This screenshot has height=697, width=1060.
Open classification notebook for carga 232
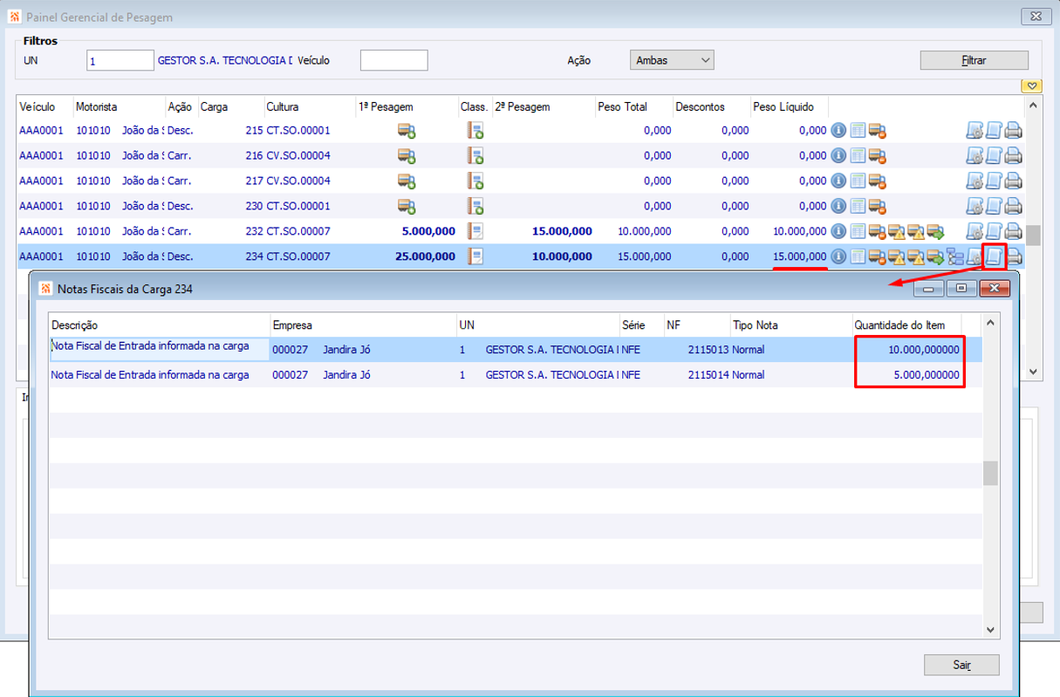(x=475, y=232)
